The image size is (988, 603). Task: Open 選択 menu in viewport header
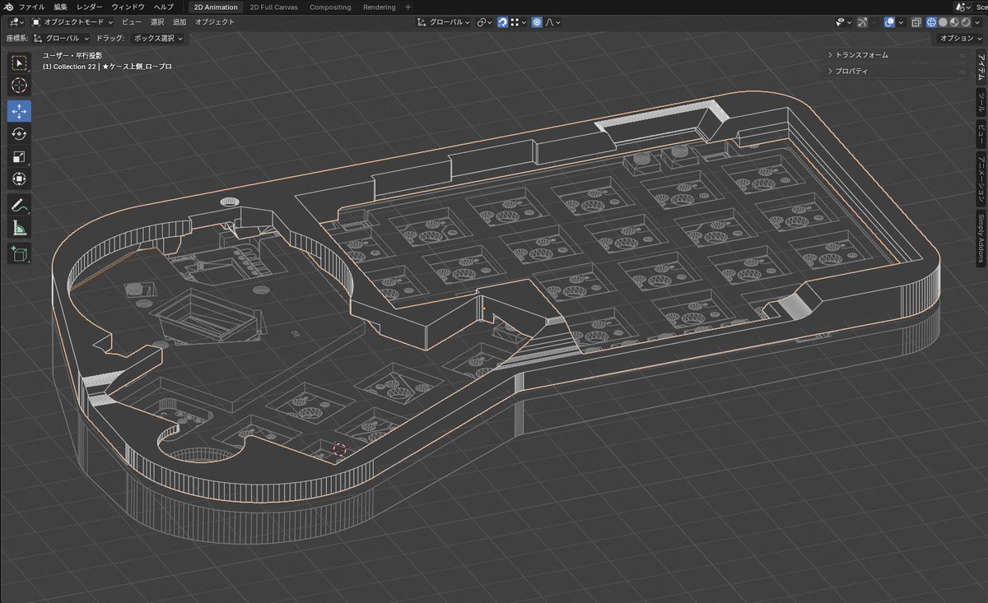[x=157, y=22]
